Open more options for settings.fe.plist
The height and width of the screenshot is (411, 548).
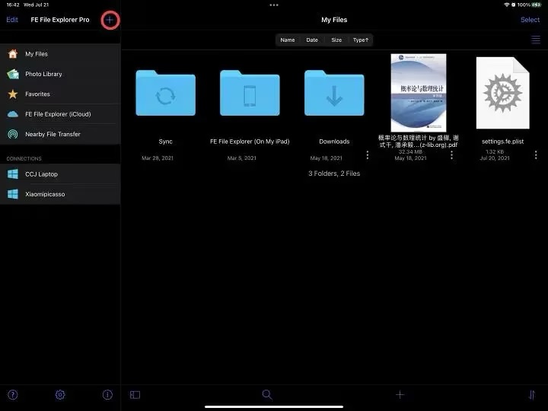pos(535,155)
